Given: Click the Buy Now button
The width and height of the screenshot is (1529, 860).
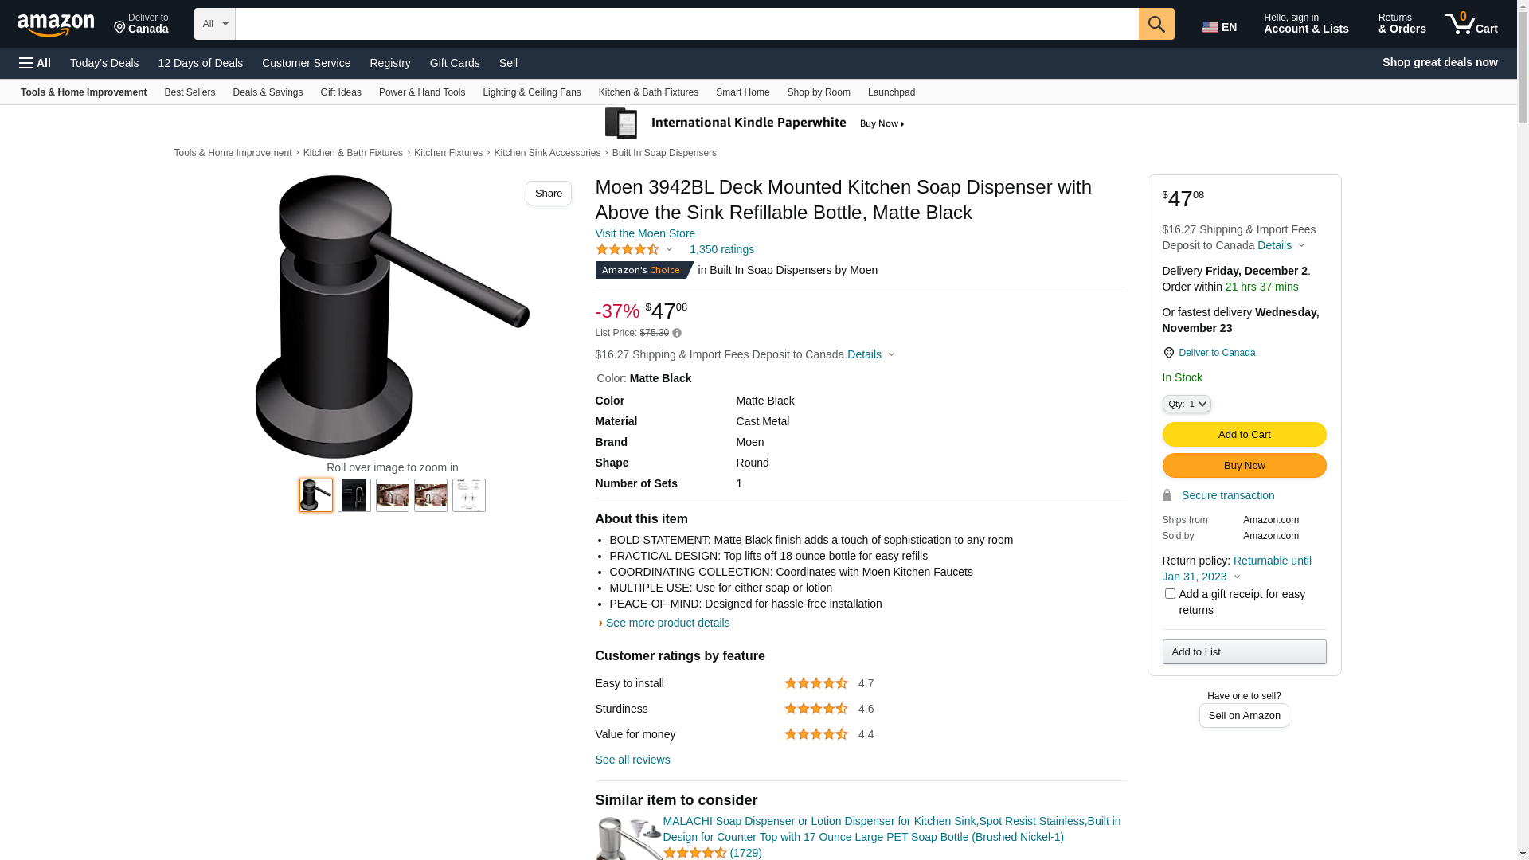Looking at the screenshot, I should tap(1244, 465).
